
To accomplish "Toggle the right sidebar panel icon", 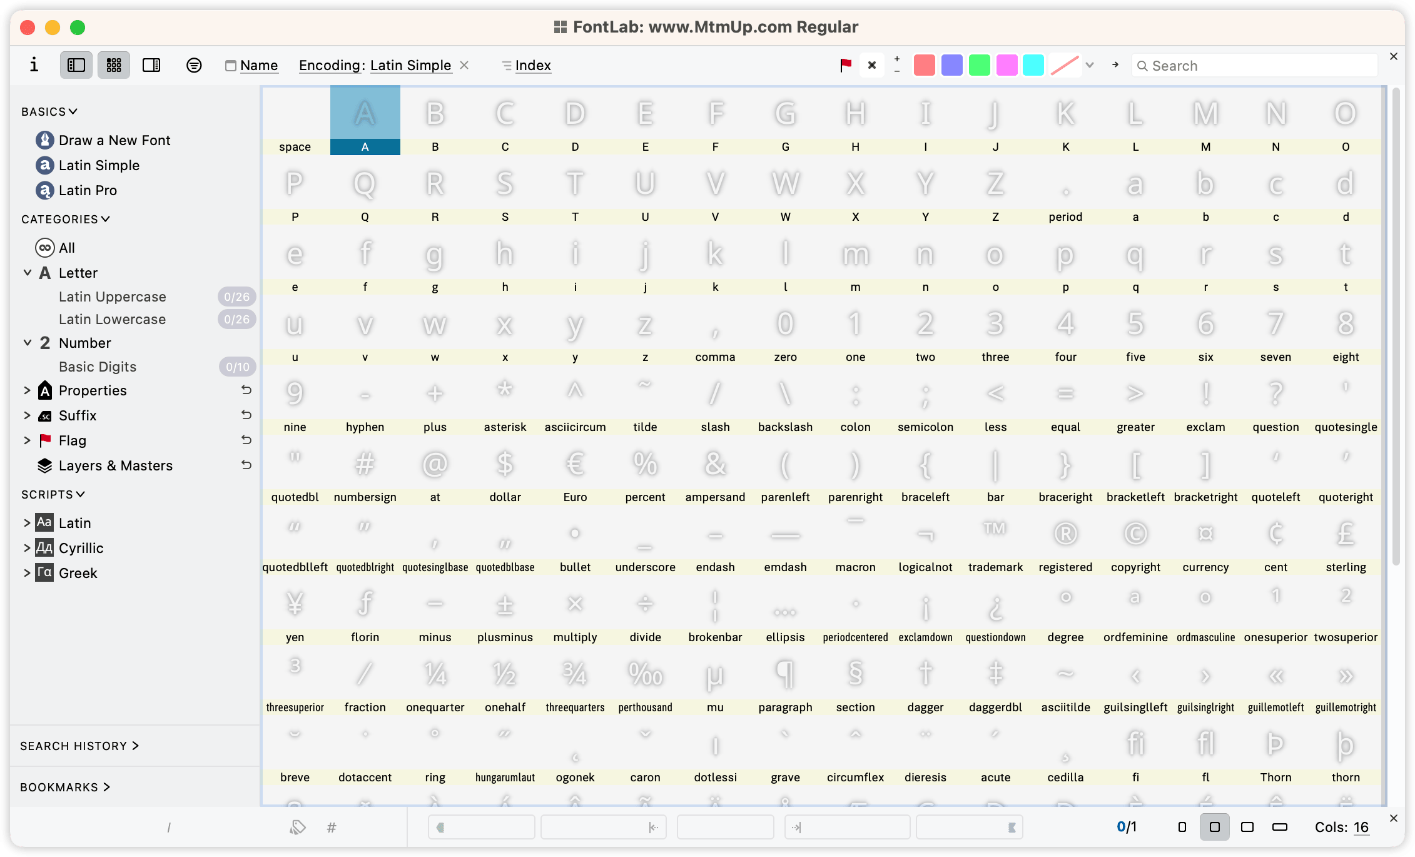I will coord(151,65).
